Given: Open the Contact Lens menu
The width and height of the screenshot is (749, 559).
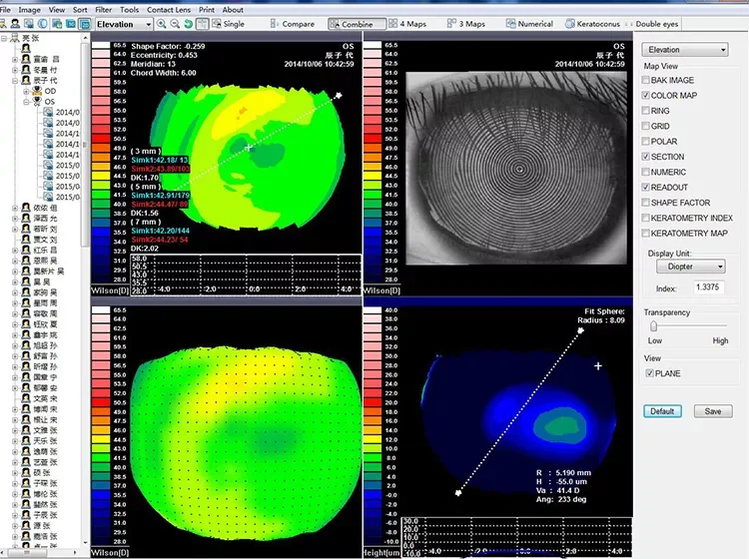Looking at the screenshot, I should coord(169,9).
